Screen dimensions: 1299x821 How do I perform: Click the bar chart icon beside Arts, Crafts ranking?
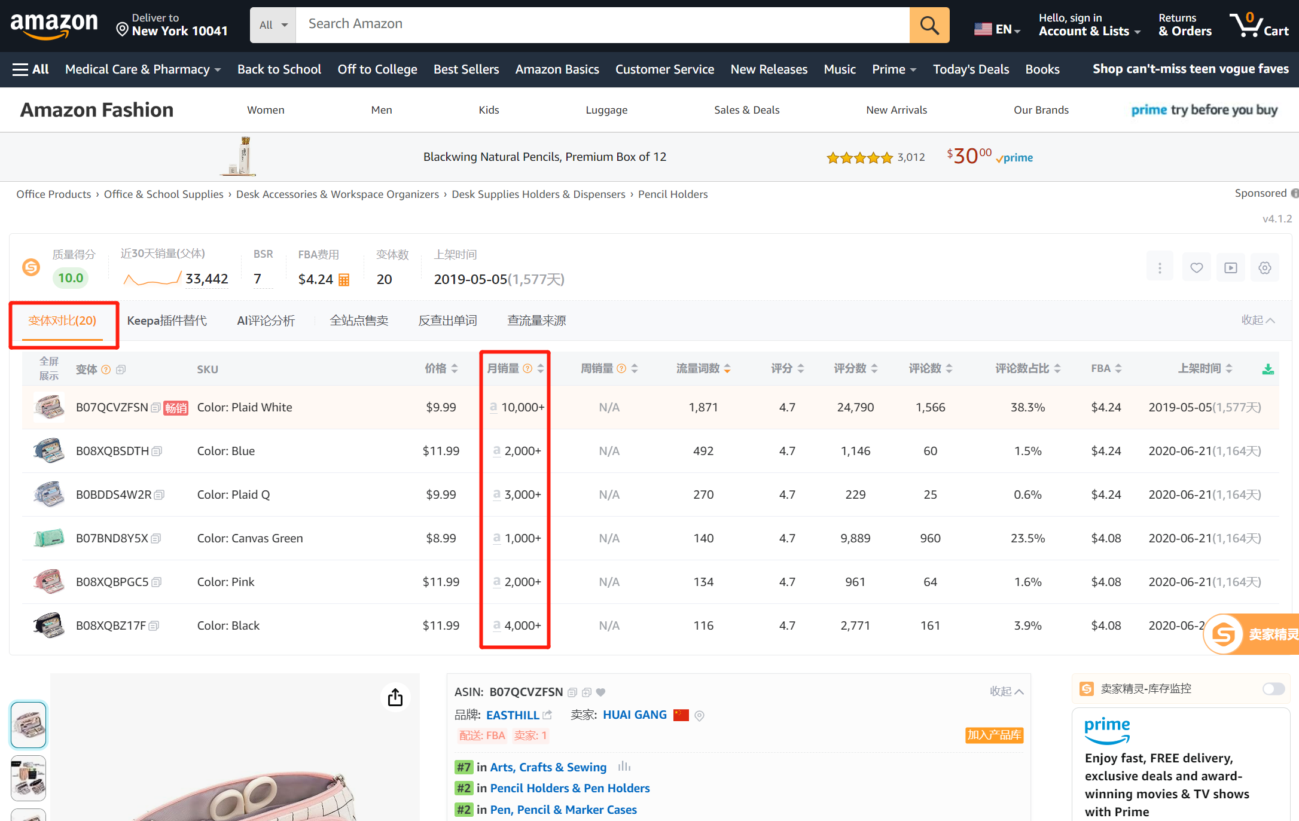point(624,766)
